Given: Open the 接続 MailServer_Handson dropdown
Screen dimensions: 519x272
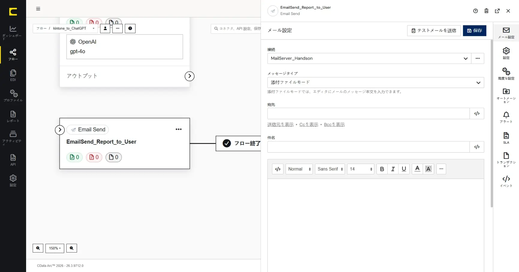Looking at the screenshot, I should click(x=369, y=58).
